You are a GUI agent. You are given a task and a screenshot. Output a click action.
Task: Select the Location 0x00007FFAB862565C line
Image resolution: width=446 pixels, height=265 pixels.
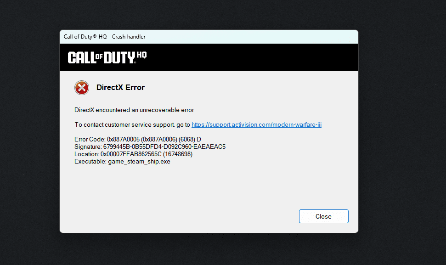(x=133, y=154)
